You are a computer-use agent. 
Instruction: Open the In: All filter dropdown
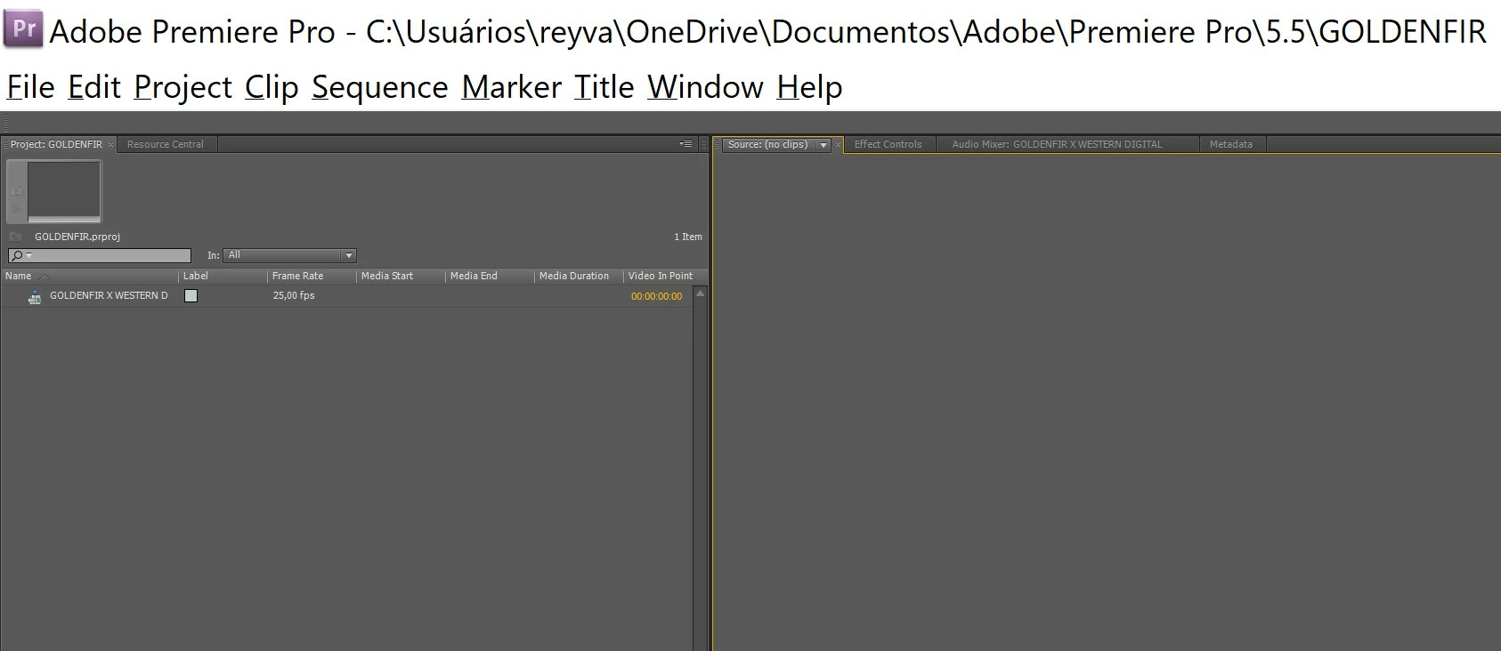(x=289, y=255)
